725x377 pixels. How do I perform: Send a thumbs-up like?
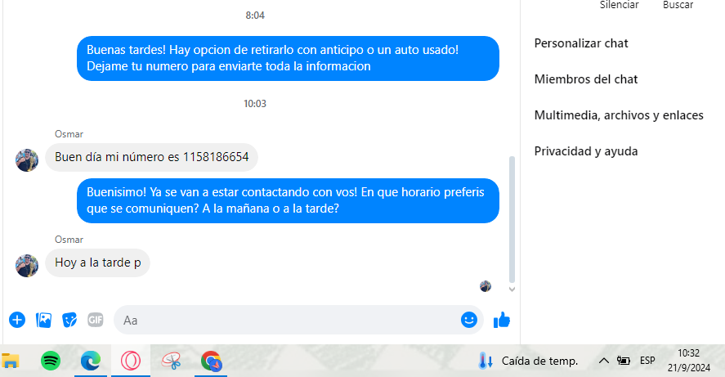[x=502, y=320]
